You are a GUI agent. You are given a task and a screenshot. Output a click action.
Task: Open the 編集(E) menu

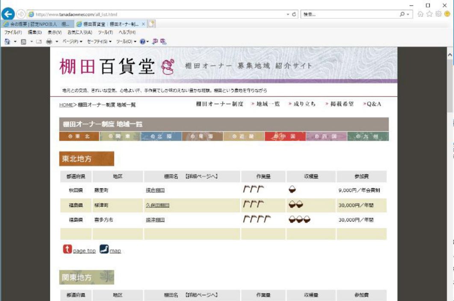point(35,32)
